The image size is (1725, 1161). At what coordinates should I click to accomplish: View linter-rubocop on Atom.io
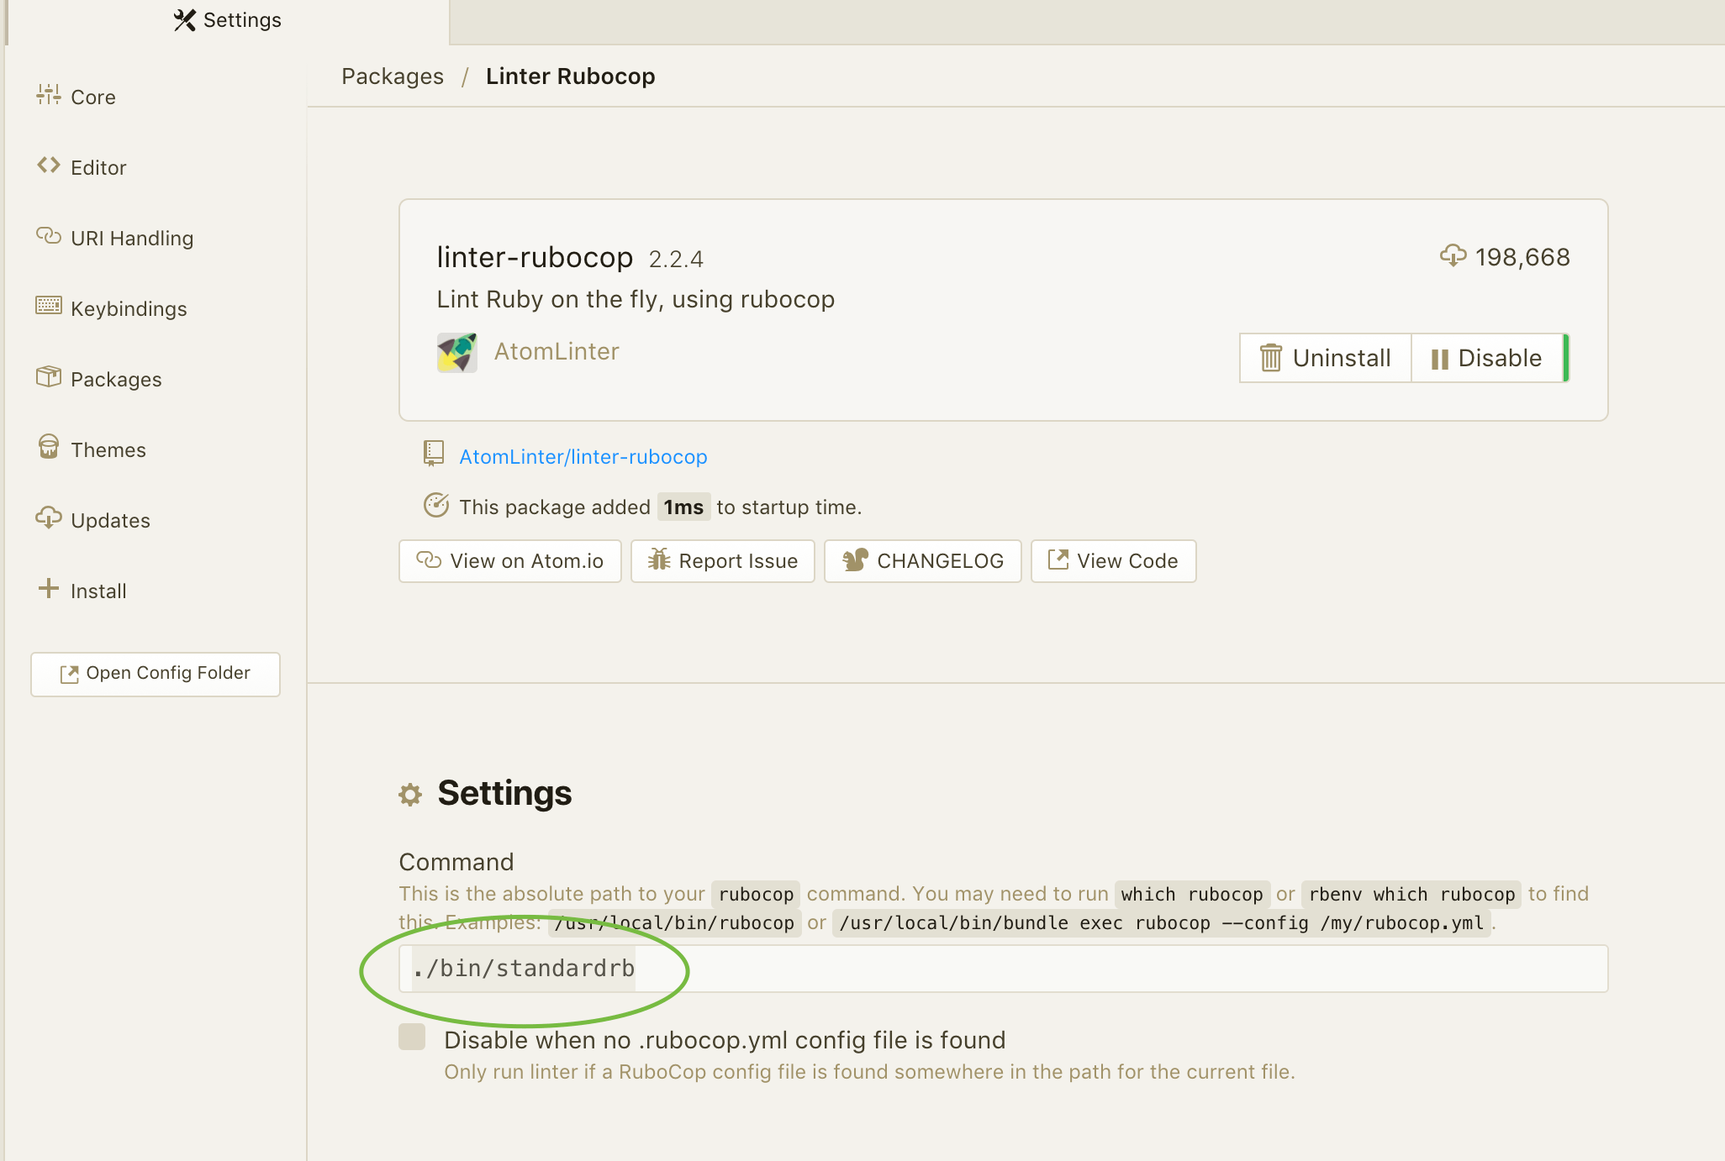pyautogui.click(x=510, y=561)
